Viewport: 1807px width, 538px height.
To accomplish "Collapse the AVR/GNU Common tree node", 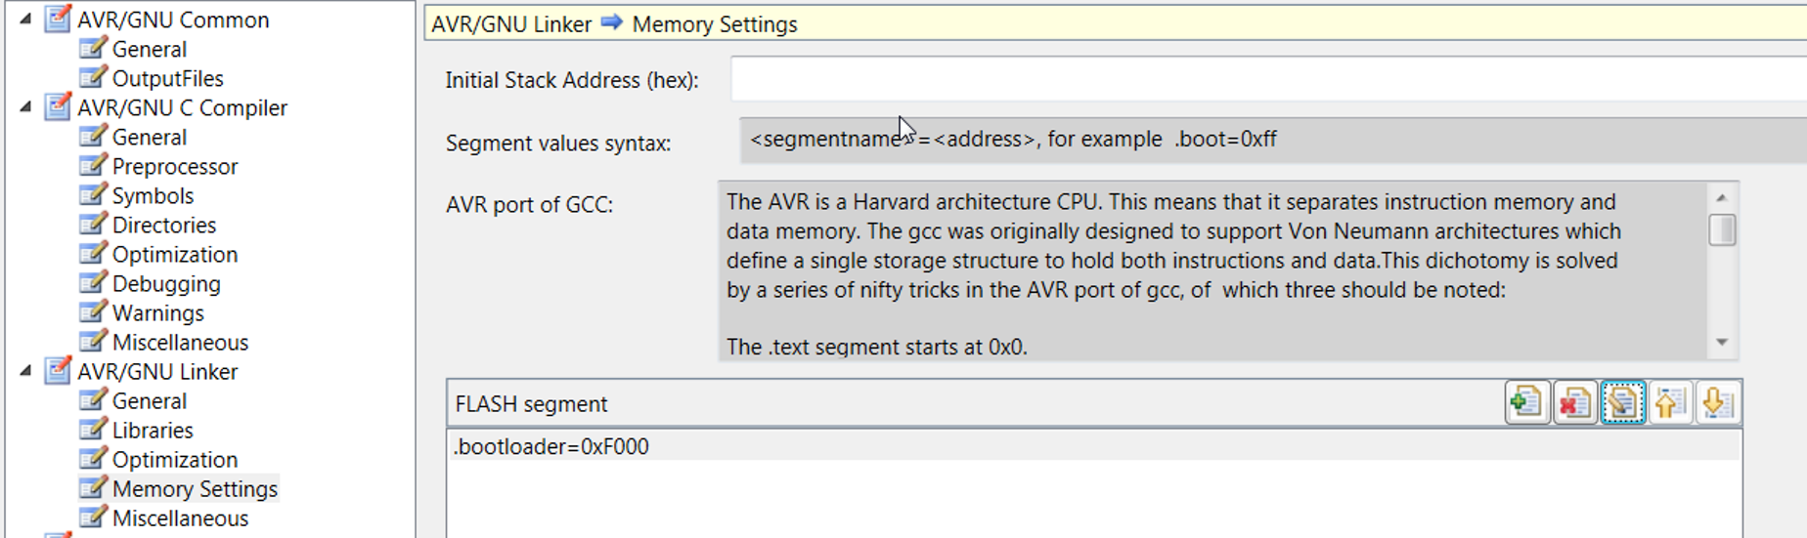I will tap(25, 19).
